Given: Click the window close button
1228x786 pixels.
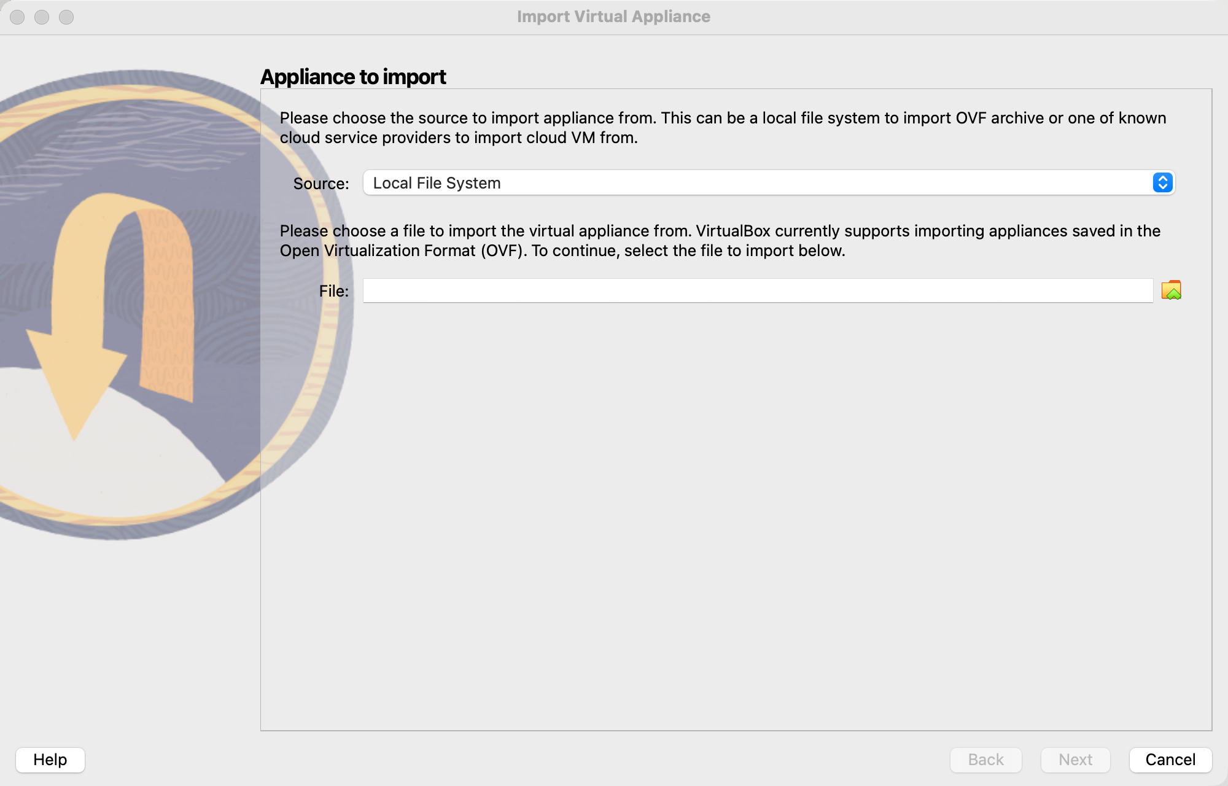Looking at the screenshot, I should (x=17, y=17).
